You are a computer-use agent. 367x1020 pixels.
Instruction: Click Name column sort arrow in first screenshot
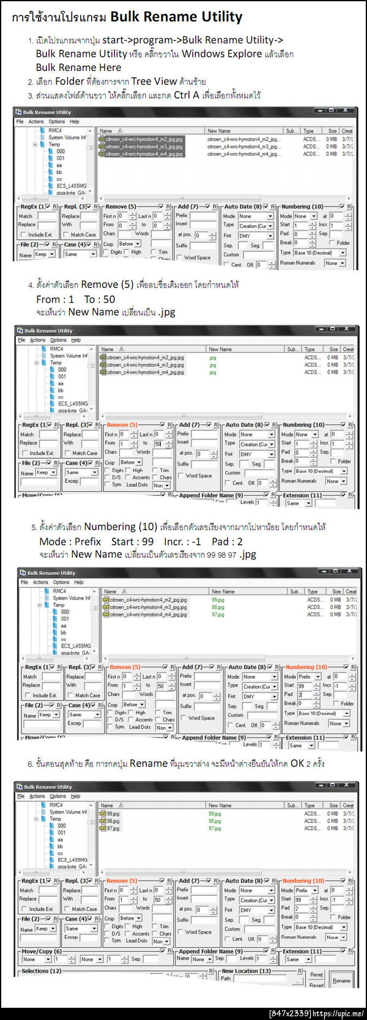120,131
